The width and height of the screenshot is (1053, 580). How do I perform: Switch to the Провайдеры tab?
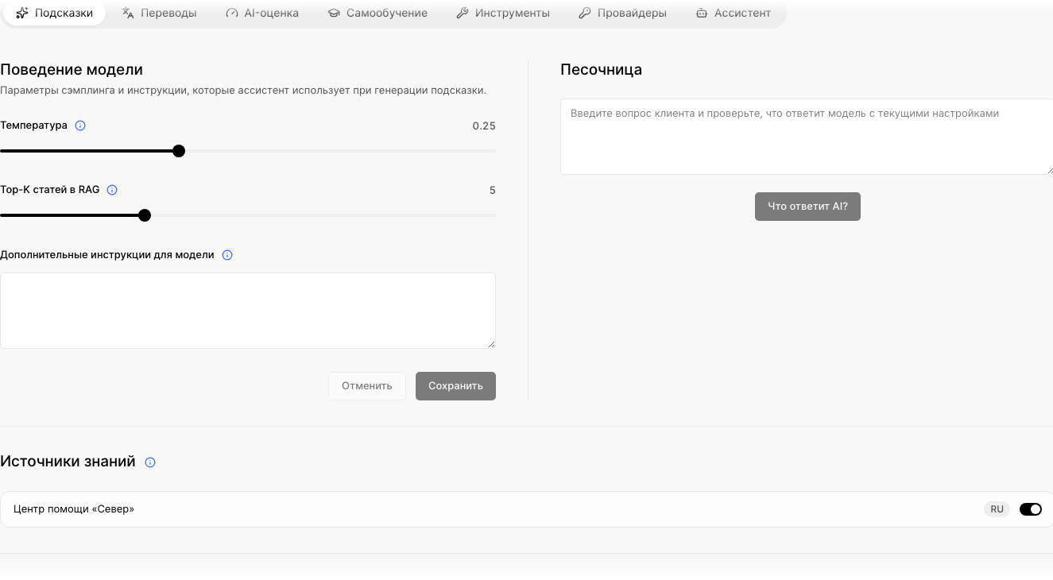tap(622, 14)
